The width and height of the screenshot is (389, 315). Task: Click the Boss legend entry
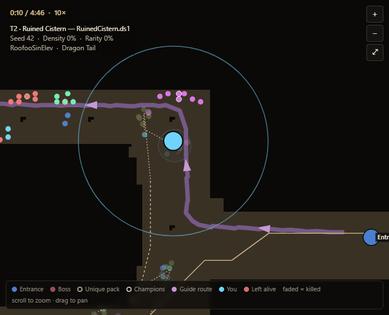pos(60,289)
